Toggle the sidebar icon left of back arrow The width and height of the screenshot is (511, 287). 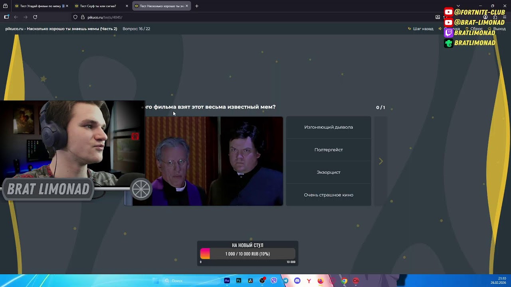point(6,17)
